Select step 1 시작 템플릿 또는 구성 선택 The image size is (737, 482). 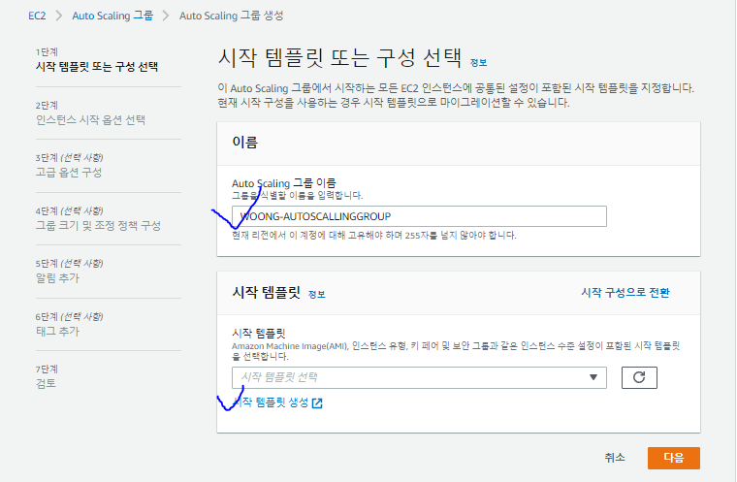click(97, 67)
